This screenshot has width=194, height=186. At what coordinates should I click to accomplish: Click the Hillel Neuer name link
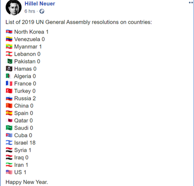point(40,4)
